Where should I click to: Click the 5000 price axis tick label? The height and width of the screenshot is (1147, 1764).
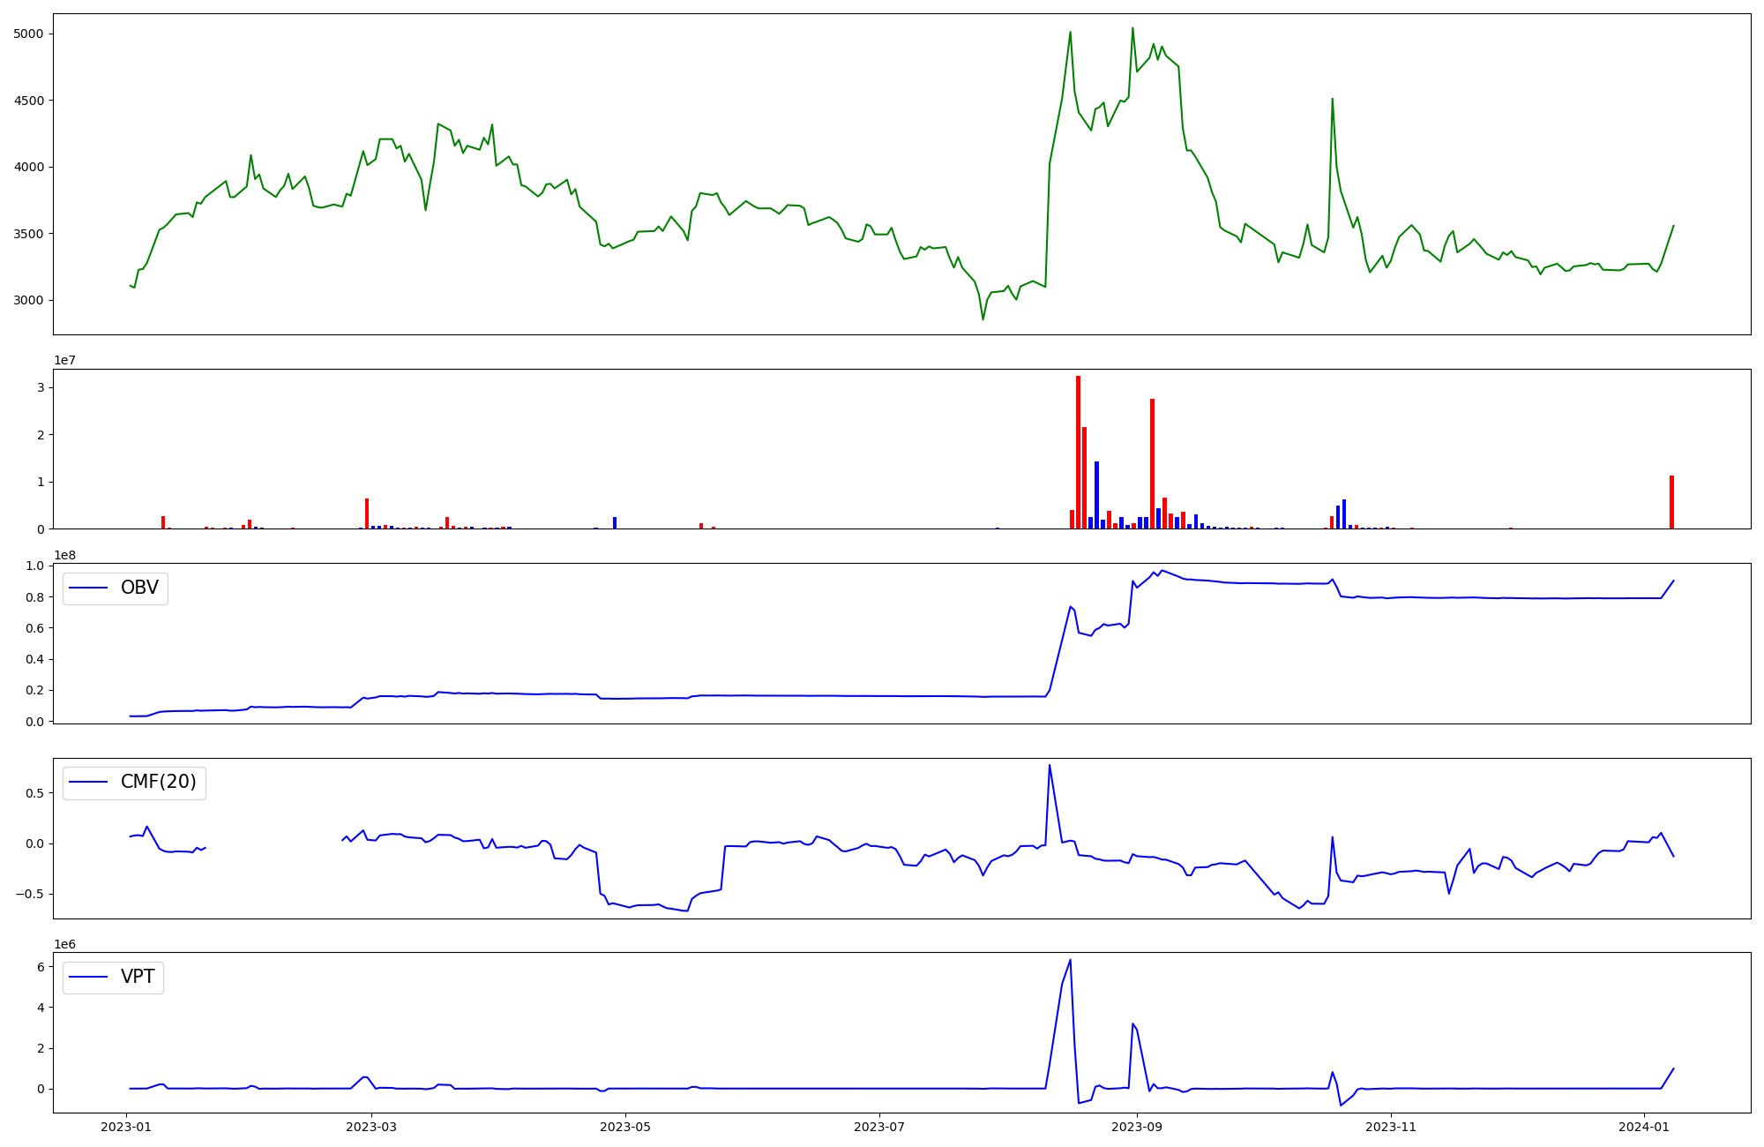[x=29, y=34]
